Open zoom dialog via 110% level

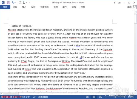tap(131, 97)
